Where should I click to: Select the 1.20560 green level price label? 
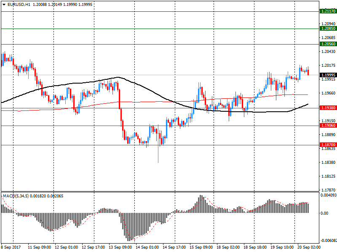coord(328,44)
